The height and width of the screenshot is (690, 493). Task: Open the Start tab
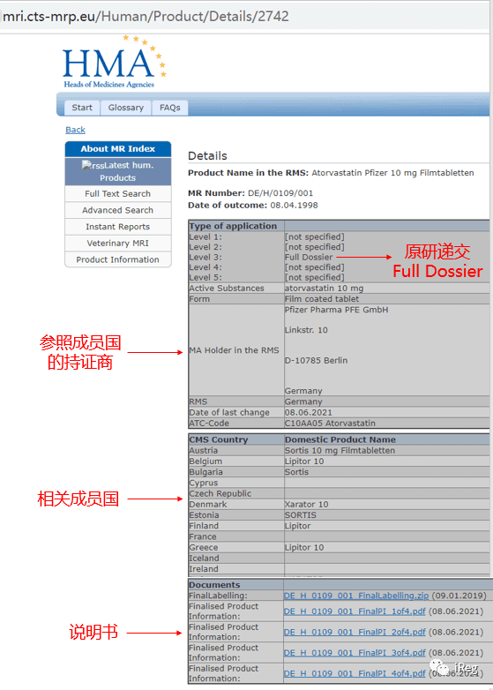[82, 108]
